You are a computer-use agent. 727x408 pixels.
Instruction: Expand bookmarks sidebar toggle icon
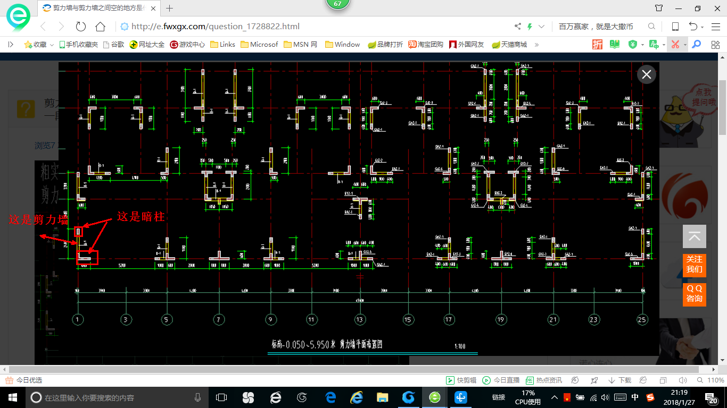(x=11, y=45)
